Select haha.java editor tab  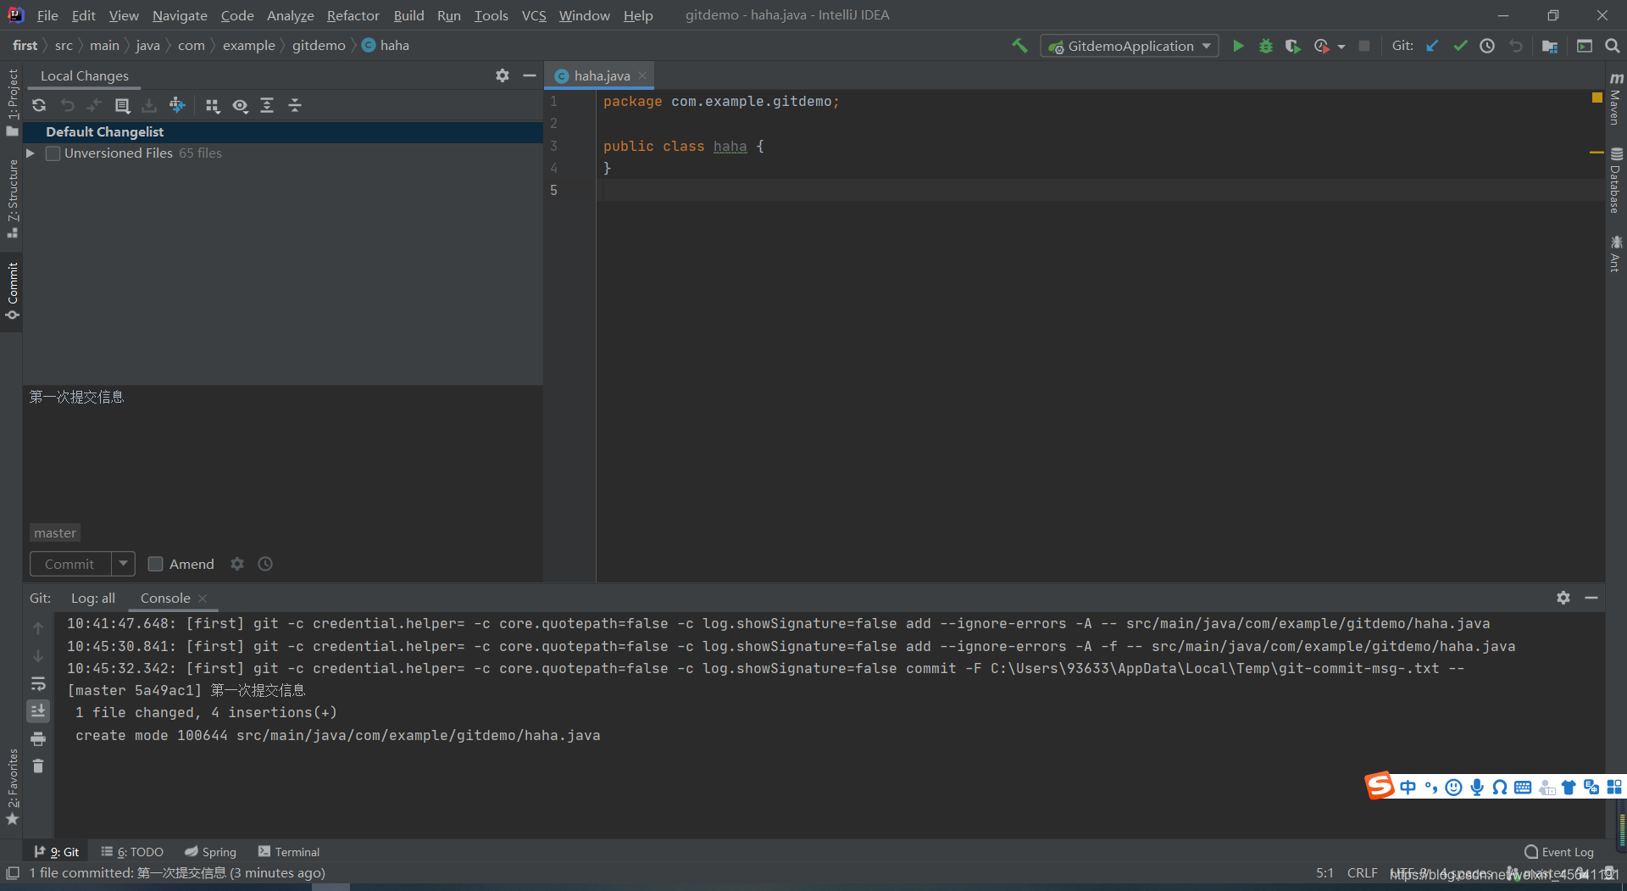[x=602, y=75]
